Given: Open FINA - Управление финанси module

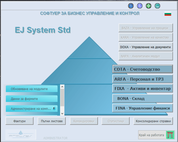Looking at the screenshot, I should click(x=143, y=108).
